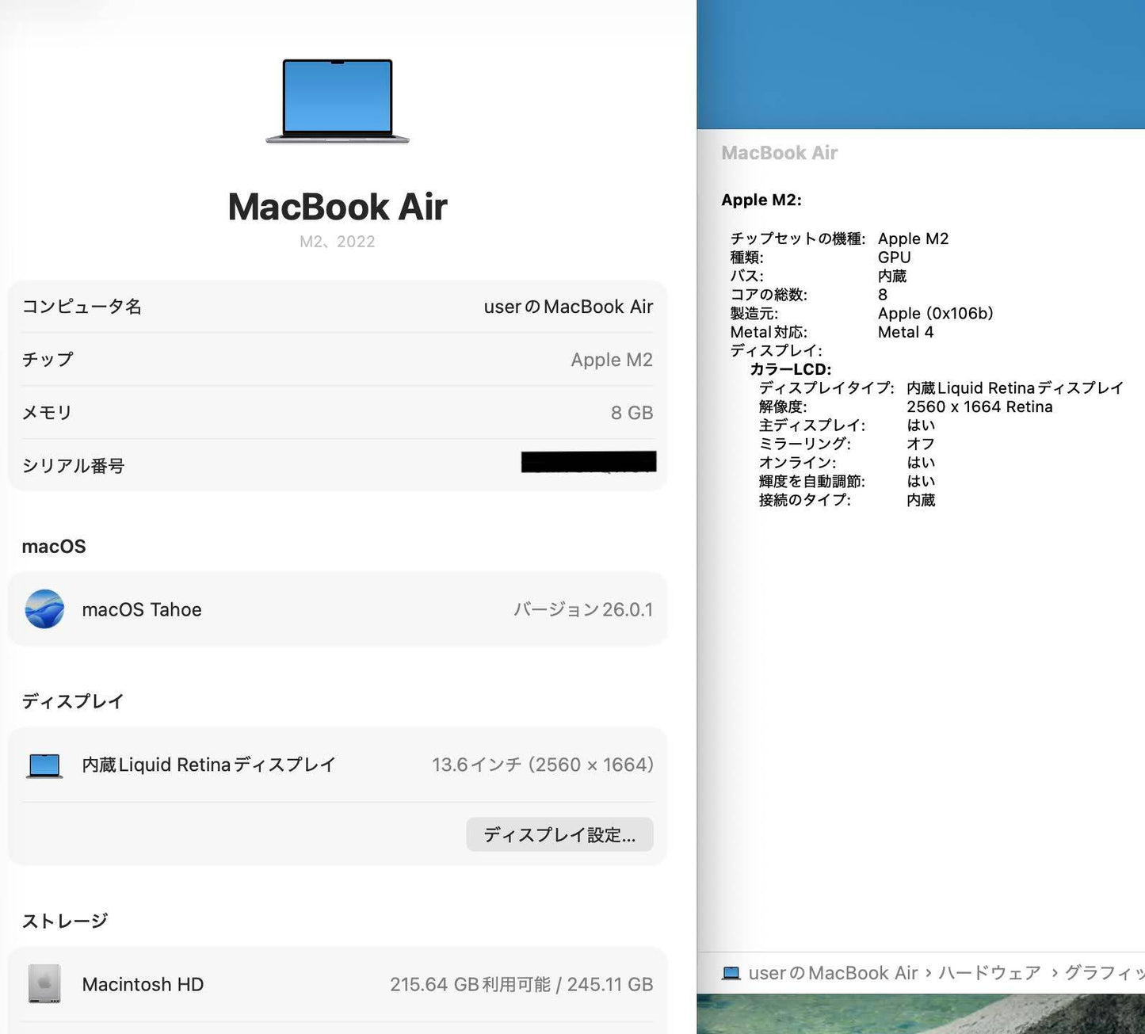Click the Macintosh HD drive icon
The width and height of the screenshot is (1145, 1034).
pyautogui.click(x=44, y=984)
